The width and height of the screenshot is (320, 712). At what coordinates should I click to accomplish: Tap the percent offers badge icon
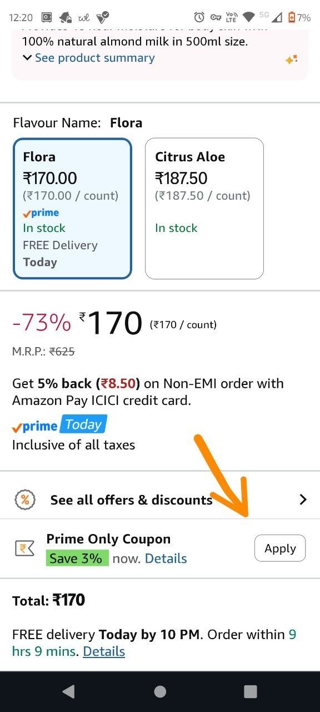pos(24,500)
